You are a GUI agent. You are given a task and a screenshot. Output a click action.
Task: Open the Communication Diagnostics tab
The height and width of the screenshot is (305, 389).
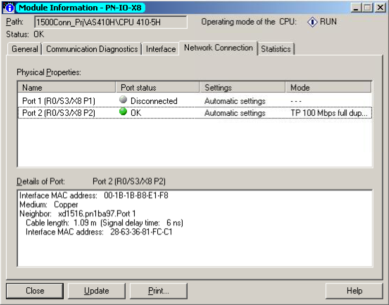click(x=92, y=49)
